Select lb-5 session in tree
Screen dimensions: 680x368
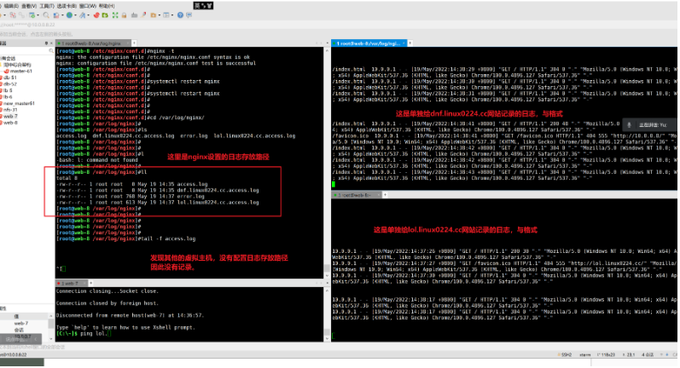(x=7, y=90)
